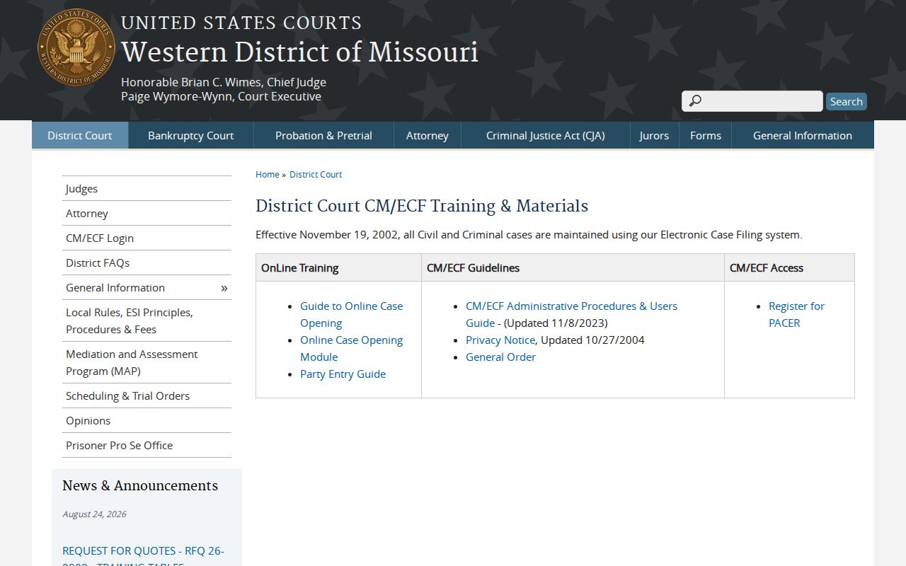Open Scheduling & Trial Orders sidebar link
906x566 pixels.
tap(147, 395)
